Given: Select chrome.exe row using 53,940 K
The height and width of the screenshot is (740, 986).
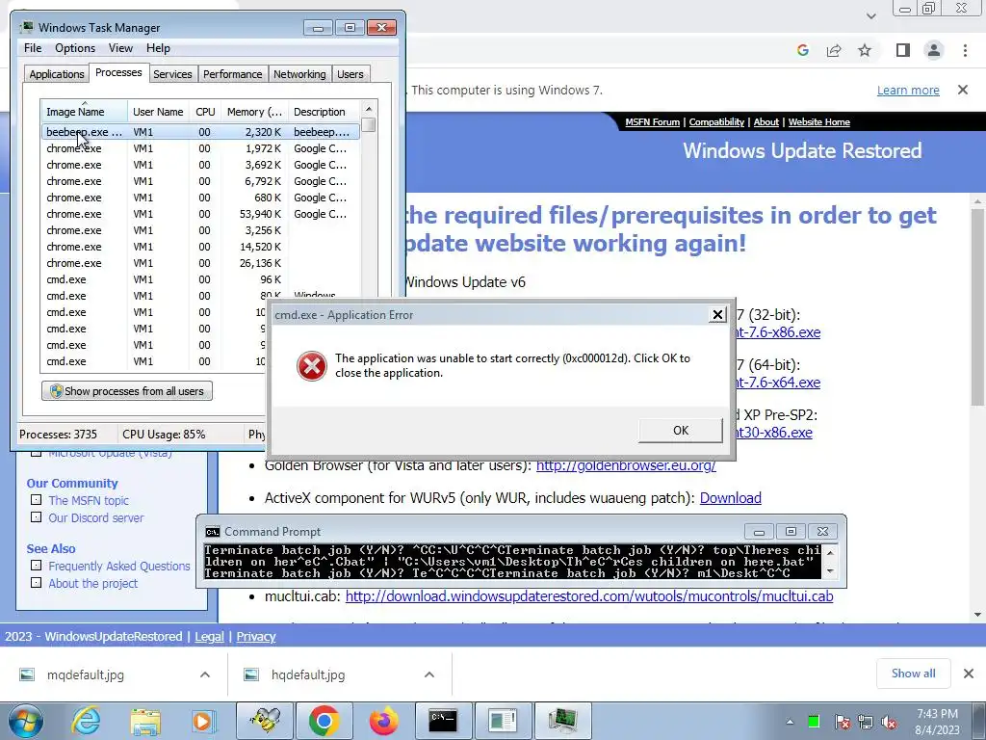Looking at the screenshot, I should tap(200, 214).
